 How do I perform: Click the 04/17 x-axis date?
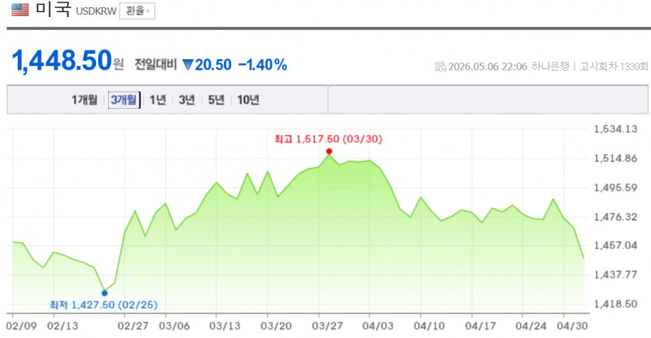(x=480, y=327)
